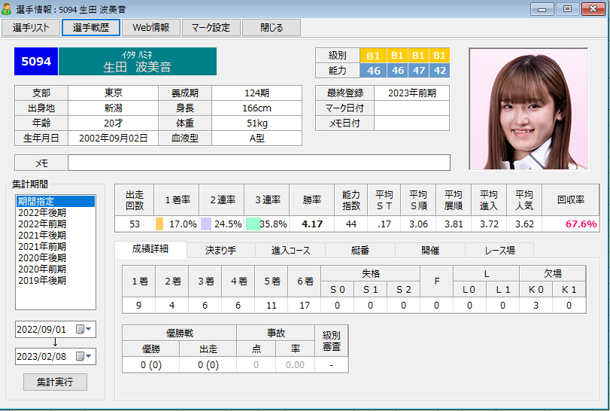Switch to the Web情報 page
Screen dimensions: 610x411
click(x=150, y=28)
